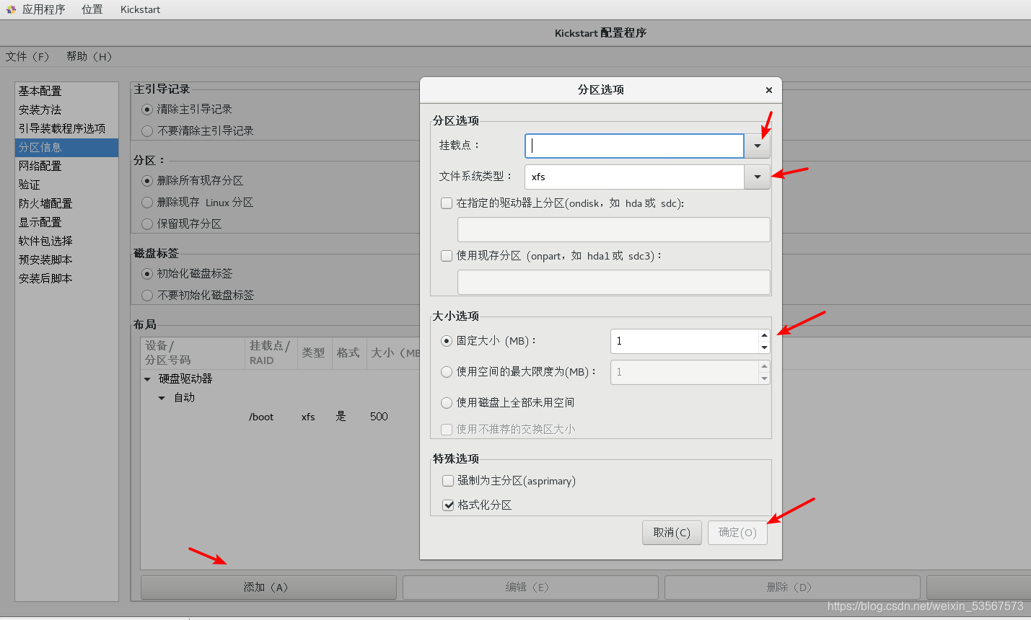
Task: Select 软件包选择 in sidebar
Action: [66, 241]
